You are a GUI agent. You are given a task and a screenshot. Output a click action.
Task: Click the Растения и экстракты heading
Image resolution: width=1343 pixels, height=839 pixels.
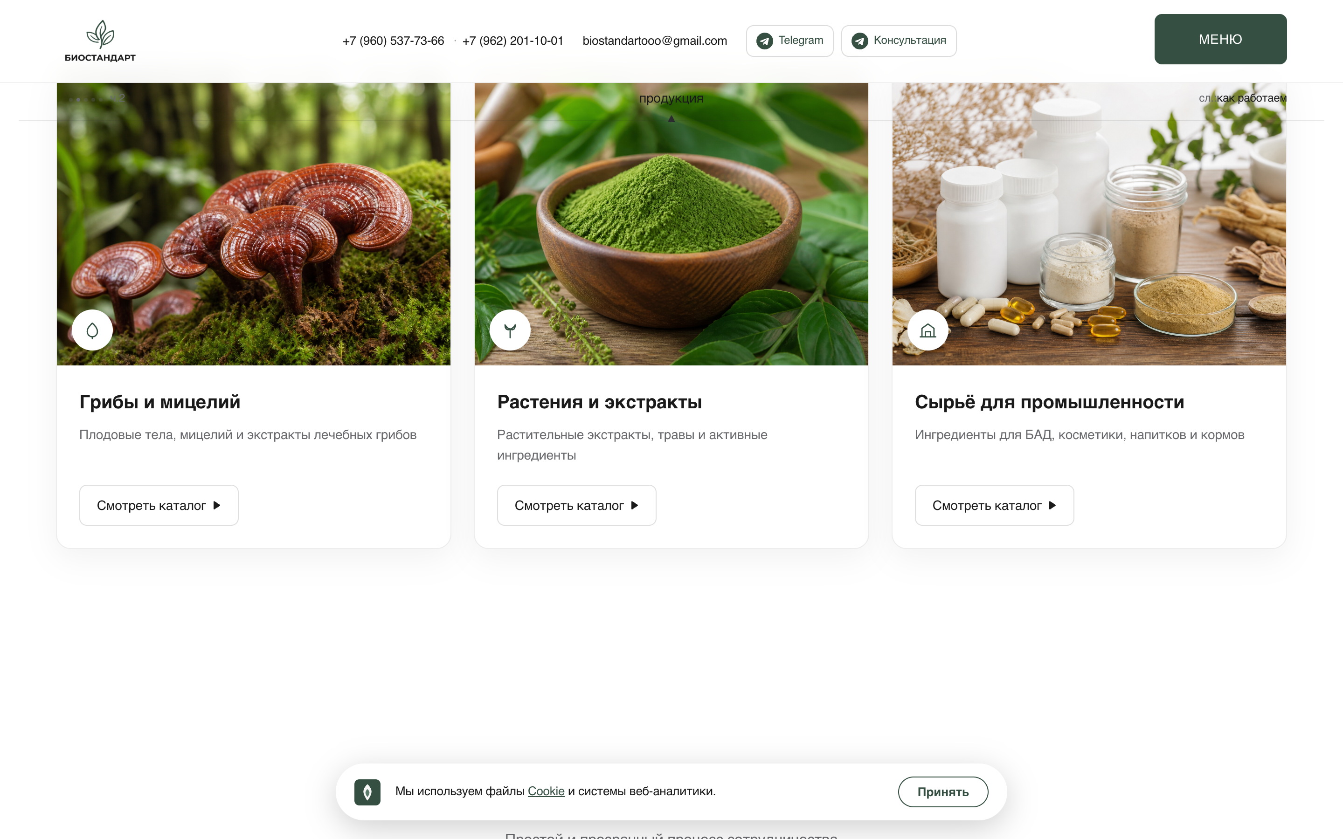click(x=599, y=402)
